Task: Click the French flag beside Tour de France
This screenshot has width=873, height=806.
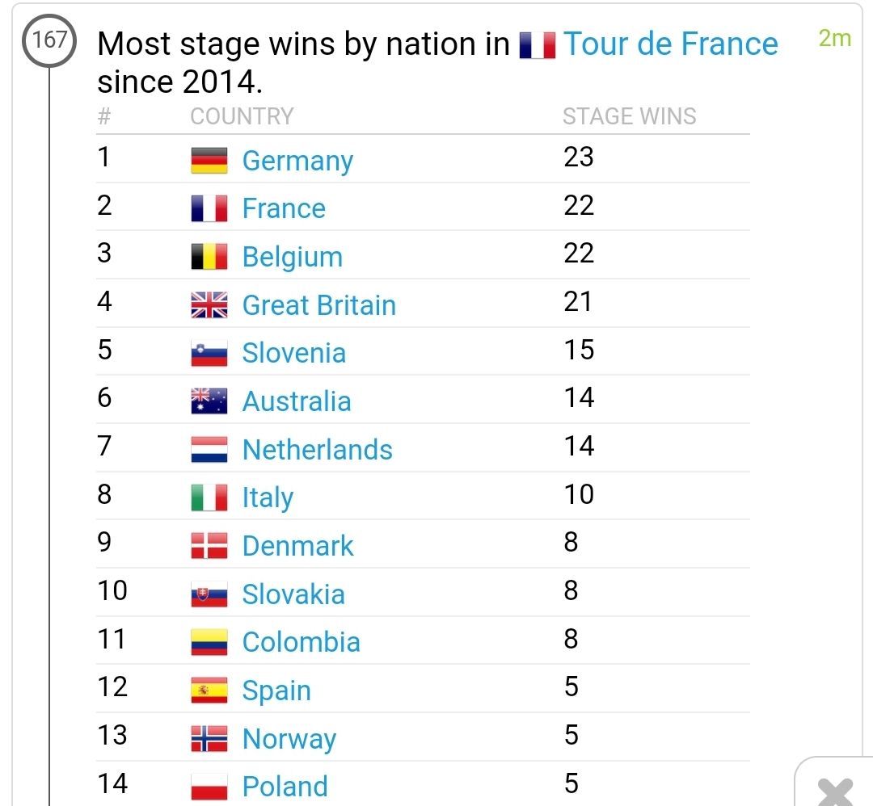Action: (538, 45)
